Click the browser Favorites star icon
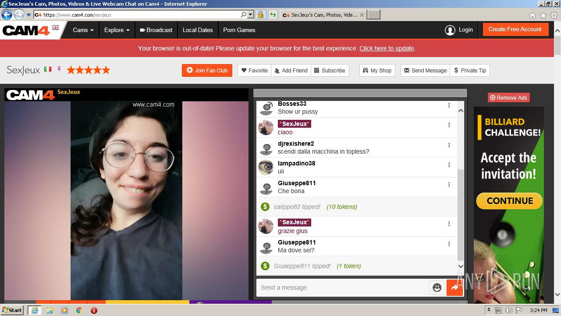Viewport: 561px width, 316px height. point(543,15)
